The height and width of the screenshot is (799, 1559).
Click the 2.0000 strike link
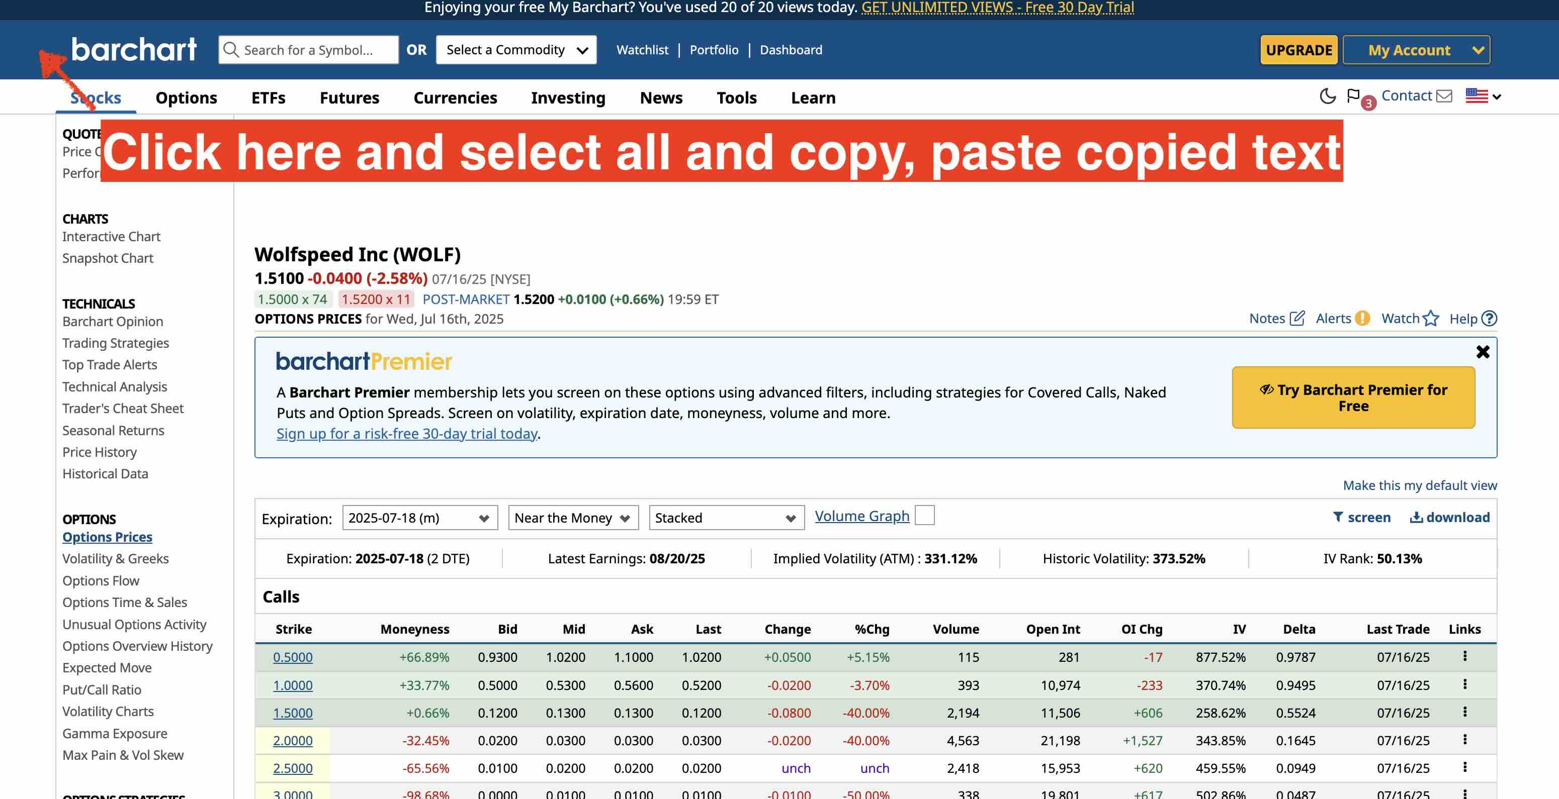tap(292, 740)
